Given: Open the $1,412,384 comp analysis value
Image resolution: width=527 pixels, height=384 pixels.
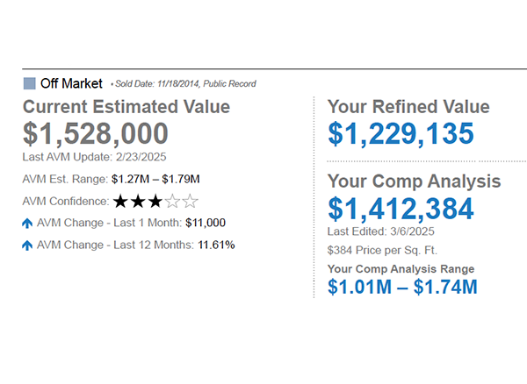Looking at the screenshot, I should [401, 209].
